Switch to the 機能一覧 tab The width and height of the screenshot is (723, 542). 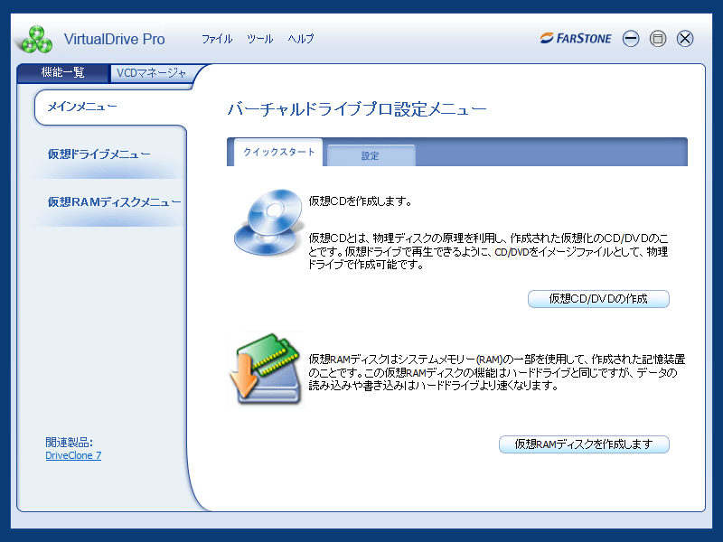tap(62, 73)
